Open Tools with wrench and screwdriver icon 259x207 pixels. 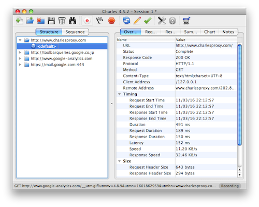(x=162, y=21)
